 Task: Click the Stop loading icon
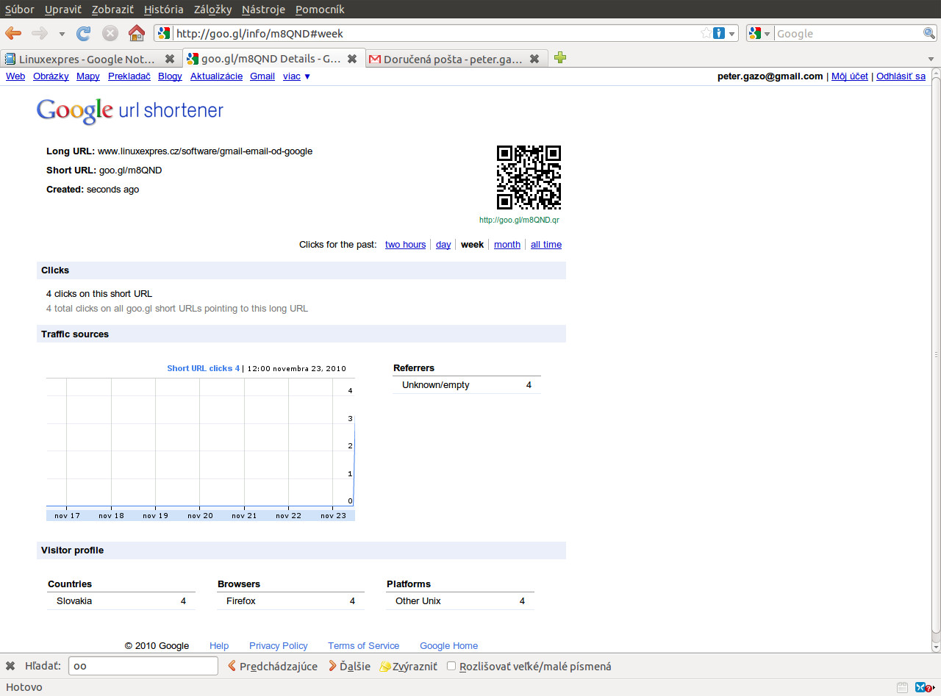click(110, 33)
